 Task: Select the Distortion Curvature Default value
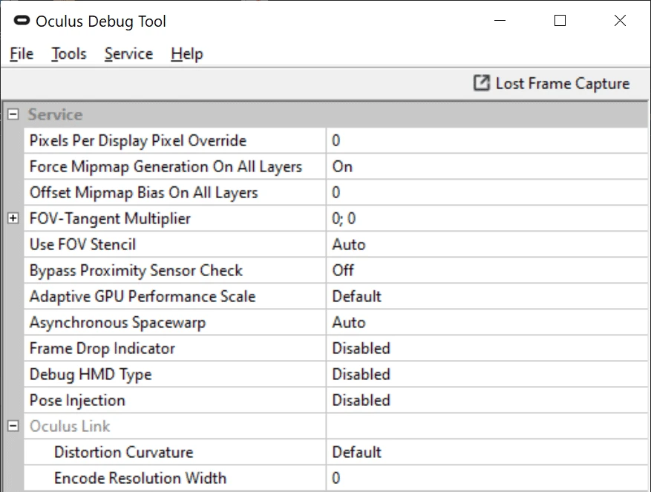point(486,452)
